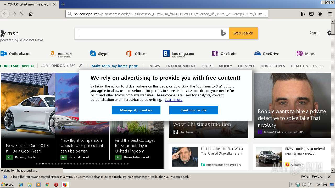Show previous carousel slide
Viewport: 335px width, 188px height.
[x=5, y=119]
